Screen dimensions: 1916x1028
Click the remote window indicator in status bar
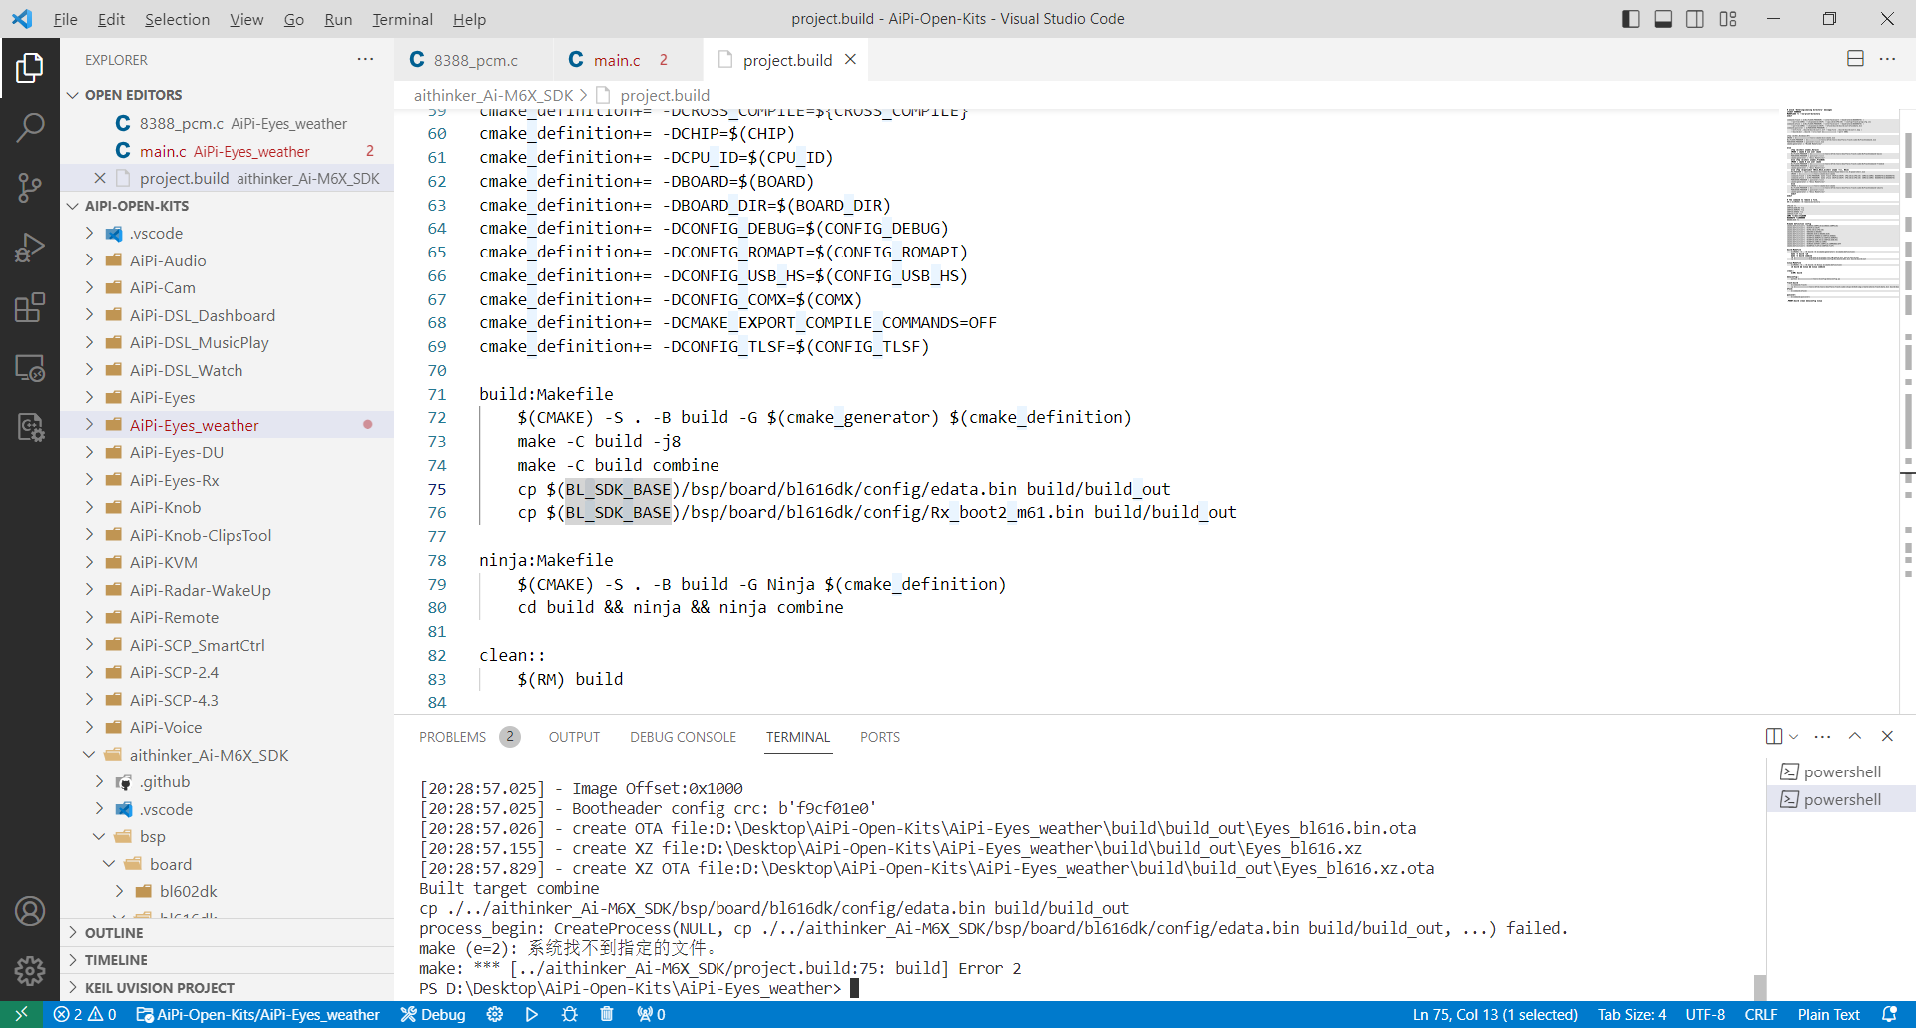[x=21, y=1014]
